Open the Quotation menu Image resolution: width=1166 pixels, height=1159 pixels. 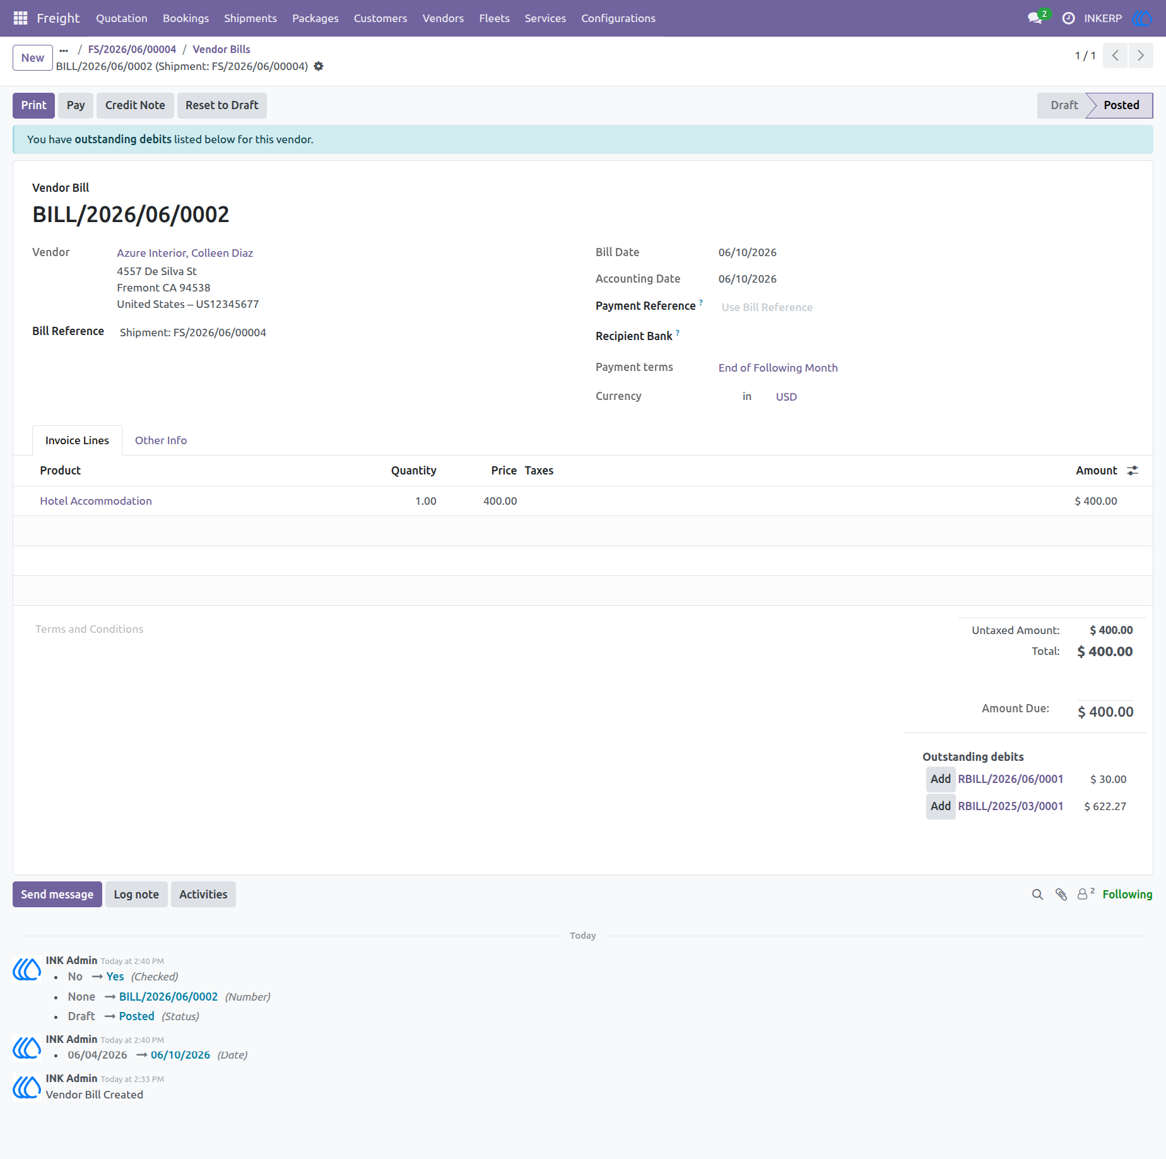tap(122, 18)
